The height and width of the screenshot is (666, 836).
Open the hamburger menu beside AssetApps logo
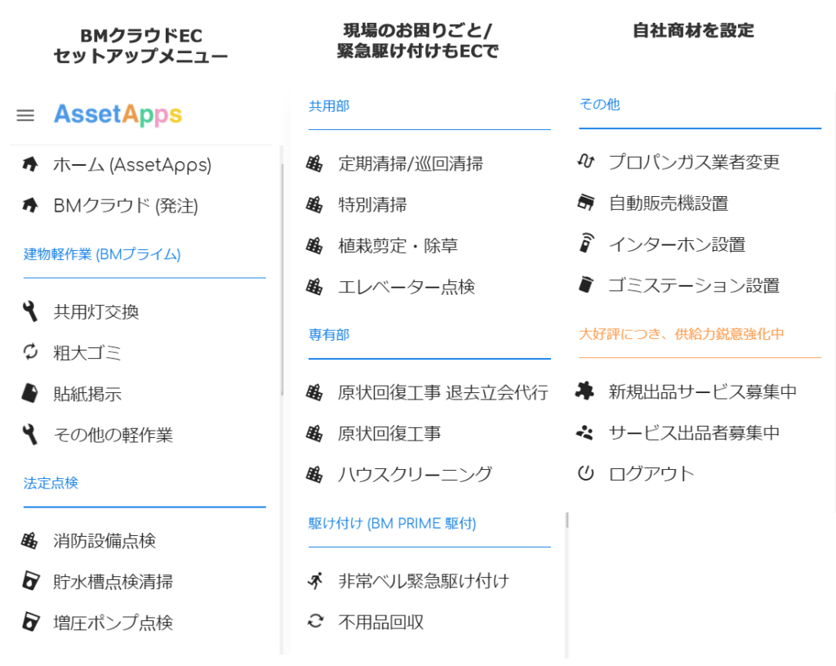(25, 115)
